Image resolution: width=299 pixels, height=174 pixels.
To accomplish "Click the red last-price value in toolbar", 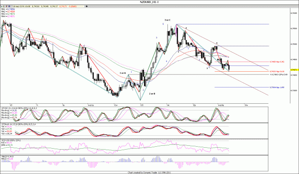I will click(x=63, y=7).
